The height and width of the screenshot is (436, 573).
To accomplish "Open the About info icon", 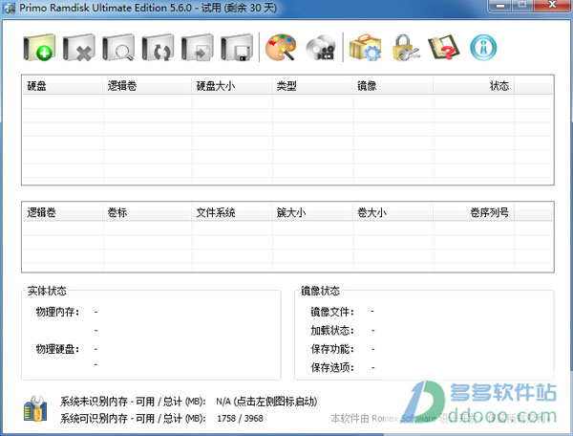I will [x=483, y=48].
